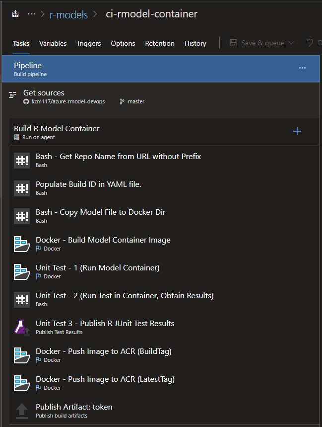This screenshot has height=427, width=322.
Task: Click the agent server icon by Run on agent
Action: point(16,138)
